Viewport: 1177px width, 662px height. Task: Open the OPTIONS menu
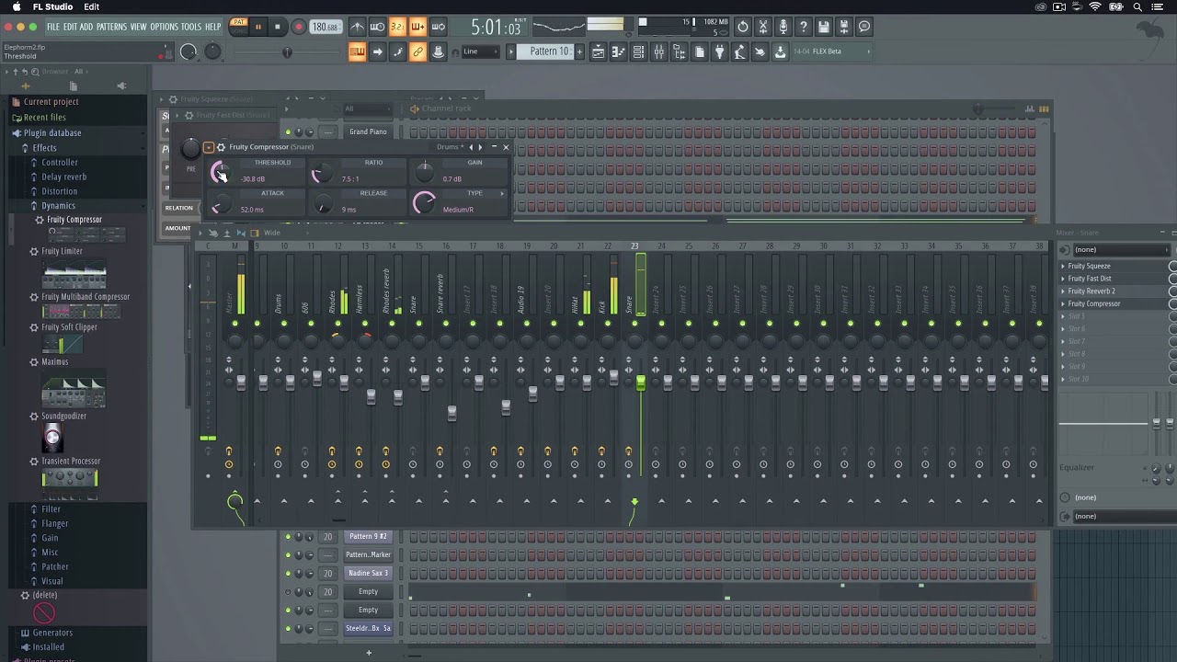pyautogui.click(x=164, y=27)
